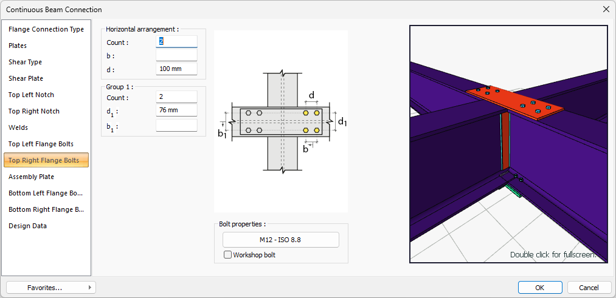This screenshot has width=616, height=298.
Task: Enable the Workshop bolt checkbox
Action: point(228,255)
